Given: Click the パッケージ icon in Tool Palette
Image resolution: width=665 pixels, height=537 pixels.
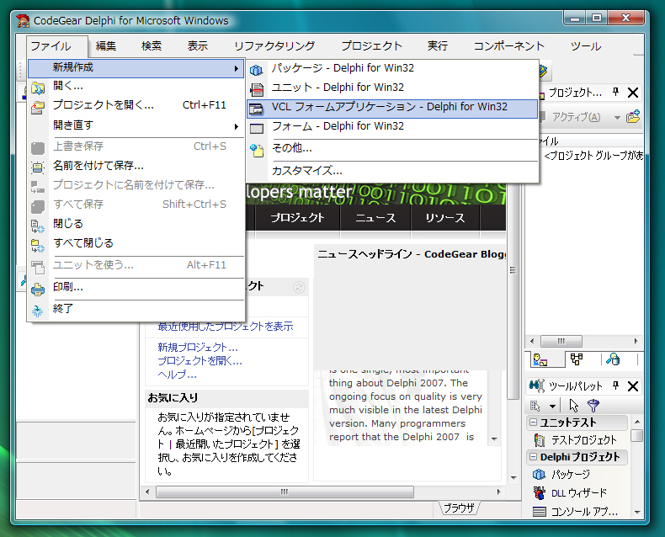Looking at the screenshot, I should 539,474.
